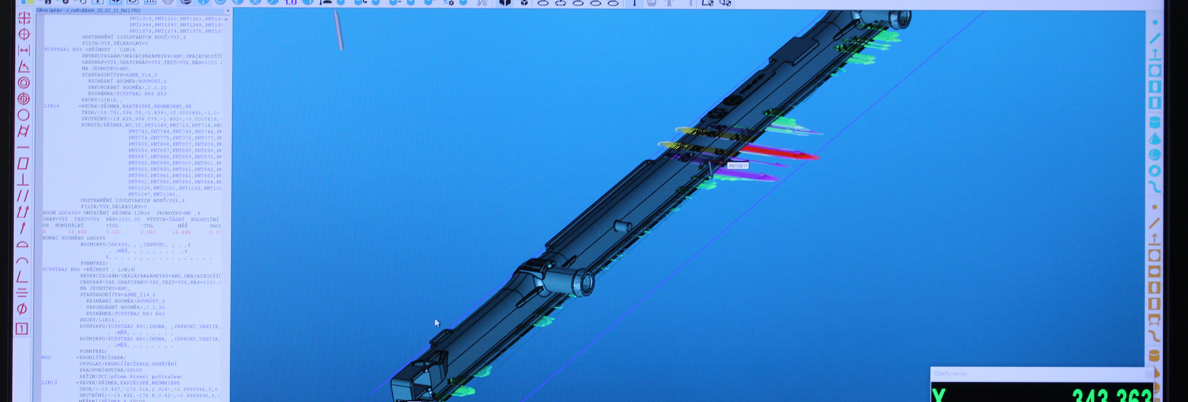The image size is (1188, 402).
Task: Pick the blue measured Sphere feature icon
Action: 1155,155
